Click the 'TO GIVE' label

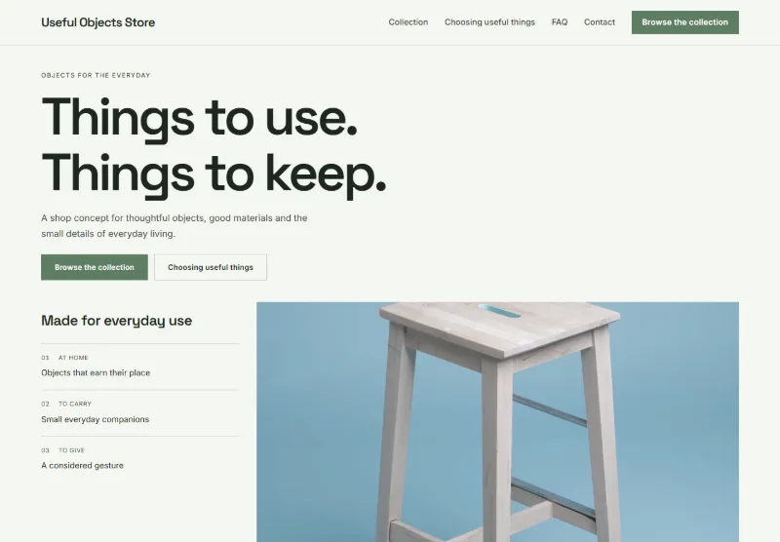pyautogui.click(x=71, y=450)
